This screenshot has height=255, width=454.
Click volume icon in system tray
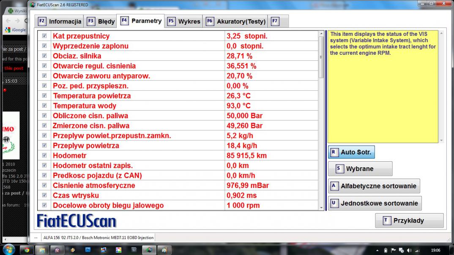click(x=409, y=250)
